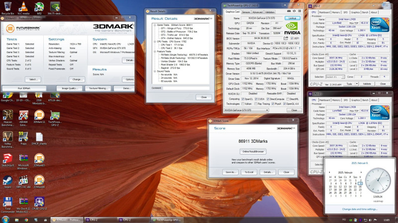
Task: Open the AIDA64 Extreme desktop shortcut
Action: point(23,118)
